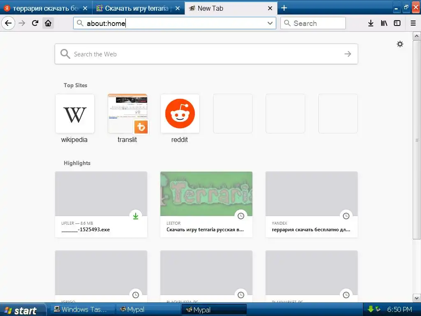Select the New Tab tab
The height and width of the screenshot is (316, 421).
pos(231,8)
